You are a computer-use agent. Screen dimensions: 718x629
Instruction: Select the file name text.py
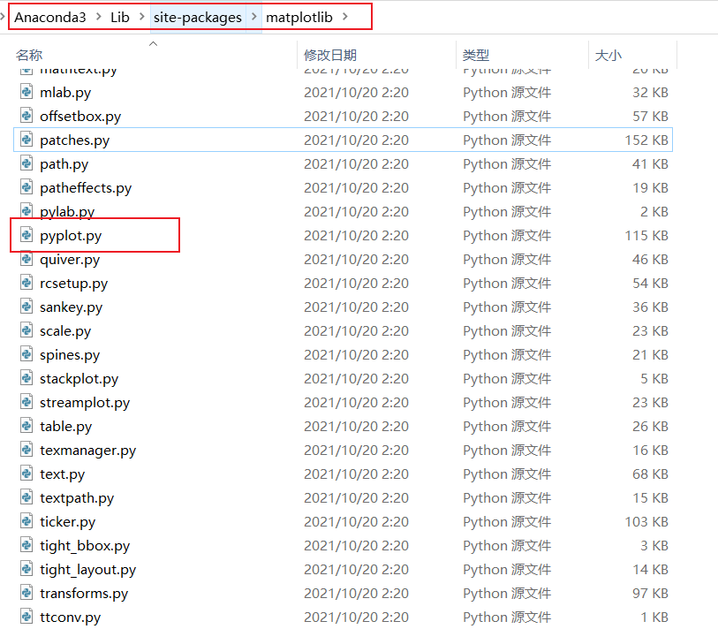coord(63,474)
